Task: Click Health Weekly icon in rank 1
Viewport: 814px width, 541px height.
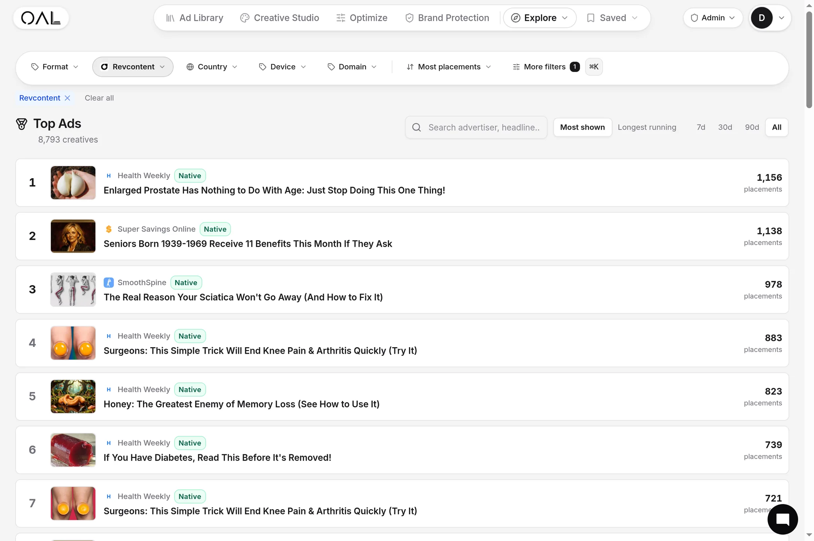Action: [x=109, y=176]
